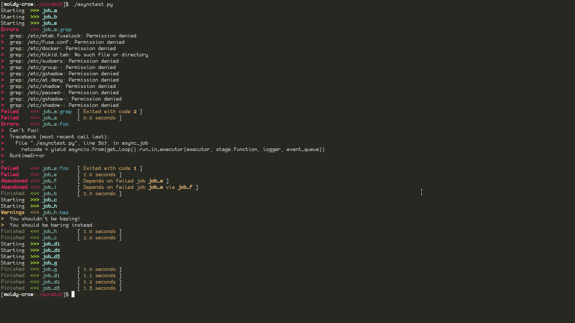
Task: Click "You shouldn't be bazing!" warning
Action: (45, 219)
